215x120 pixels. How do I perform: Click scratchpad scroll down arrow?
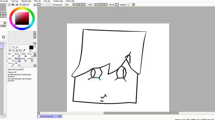[x=35, y=43]
